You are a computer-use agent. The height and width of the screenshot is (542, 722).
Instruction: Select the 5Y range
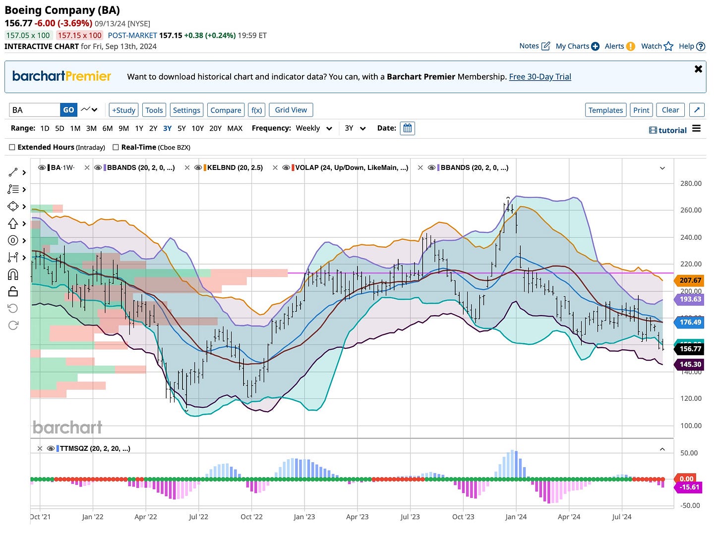(x=181, y=128)
